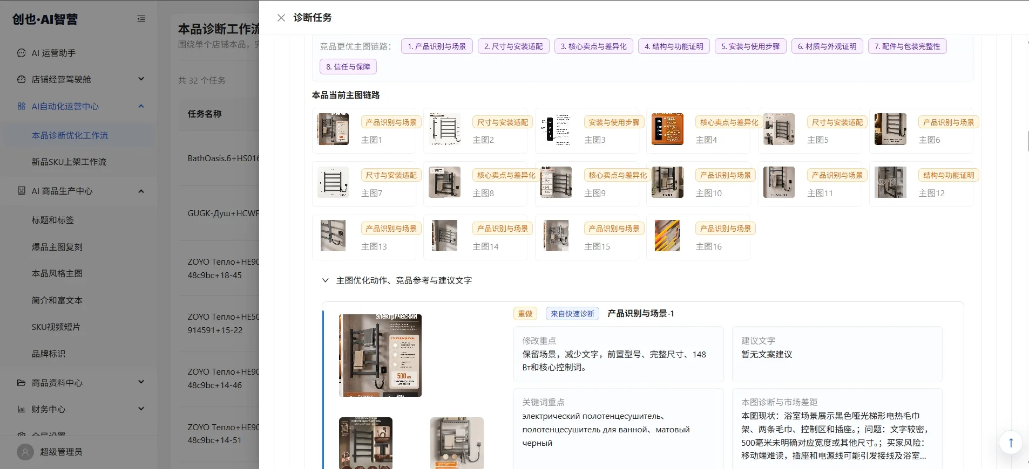This screenshot has height=469, width=1029.
Task: Click the 财务中心 chart icon
Action: (22, 409)
